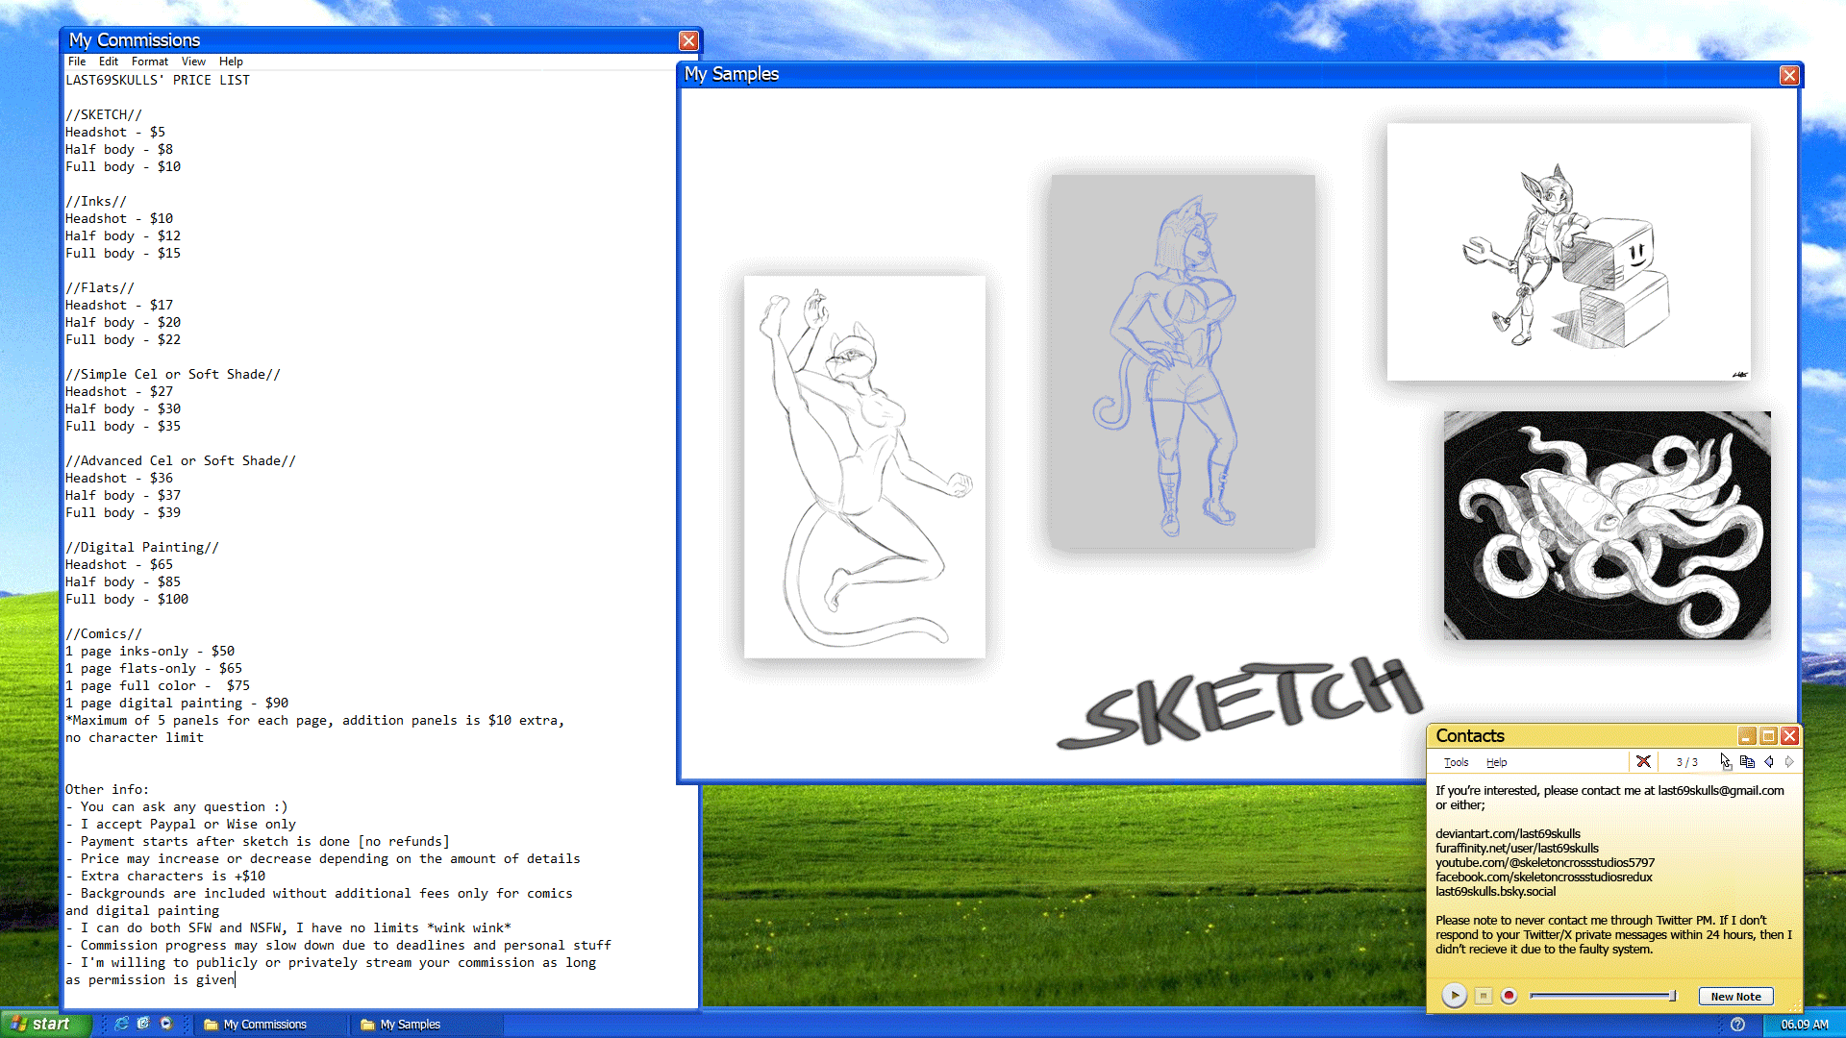Click the Outlook Express quick launch icon
1846x1038 pixels.
[143, 1024]
